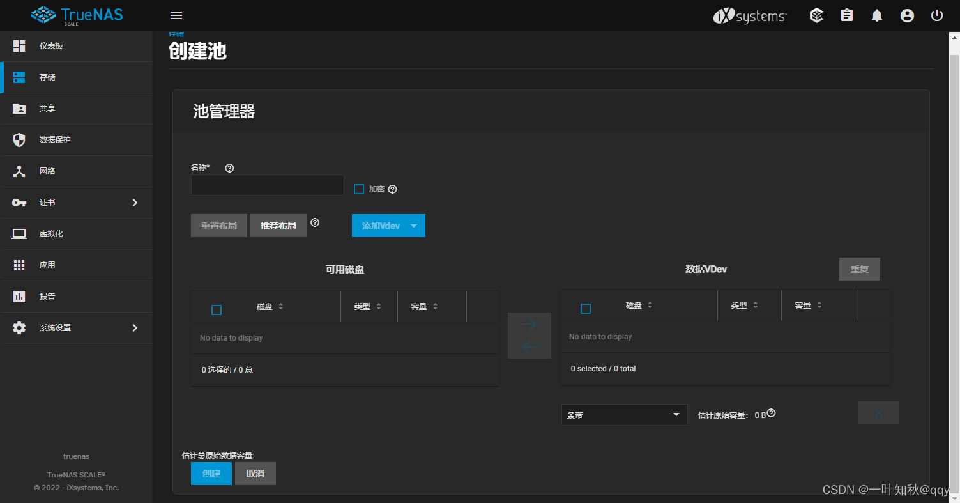The width and height of the screenshot is (960, 503).
Task: Open 报告 in the sidebar
Action: pos(77,297)
